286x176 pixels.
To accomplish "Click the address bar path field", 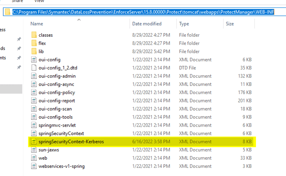I will [143, 12].
